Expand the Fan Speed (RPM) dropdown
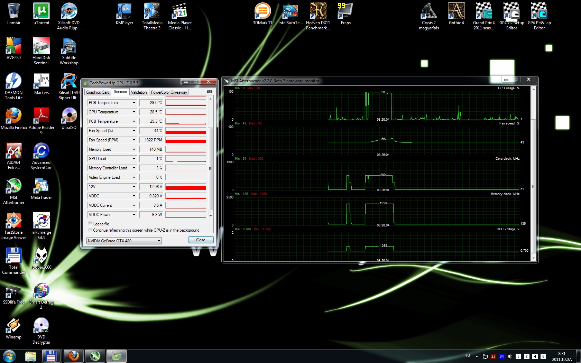 point(134,140)
